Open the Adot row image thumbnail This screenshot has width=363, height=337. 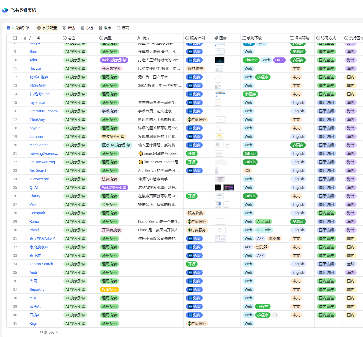220,60
